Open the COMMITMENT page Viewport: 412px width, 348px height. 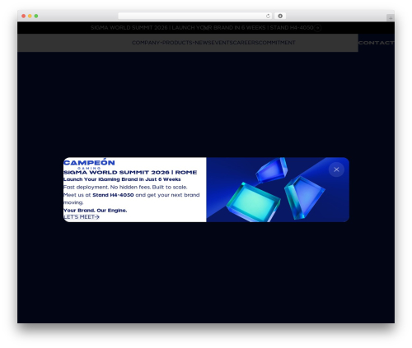(x=277, y=43)
